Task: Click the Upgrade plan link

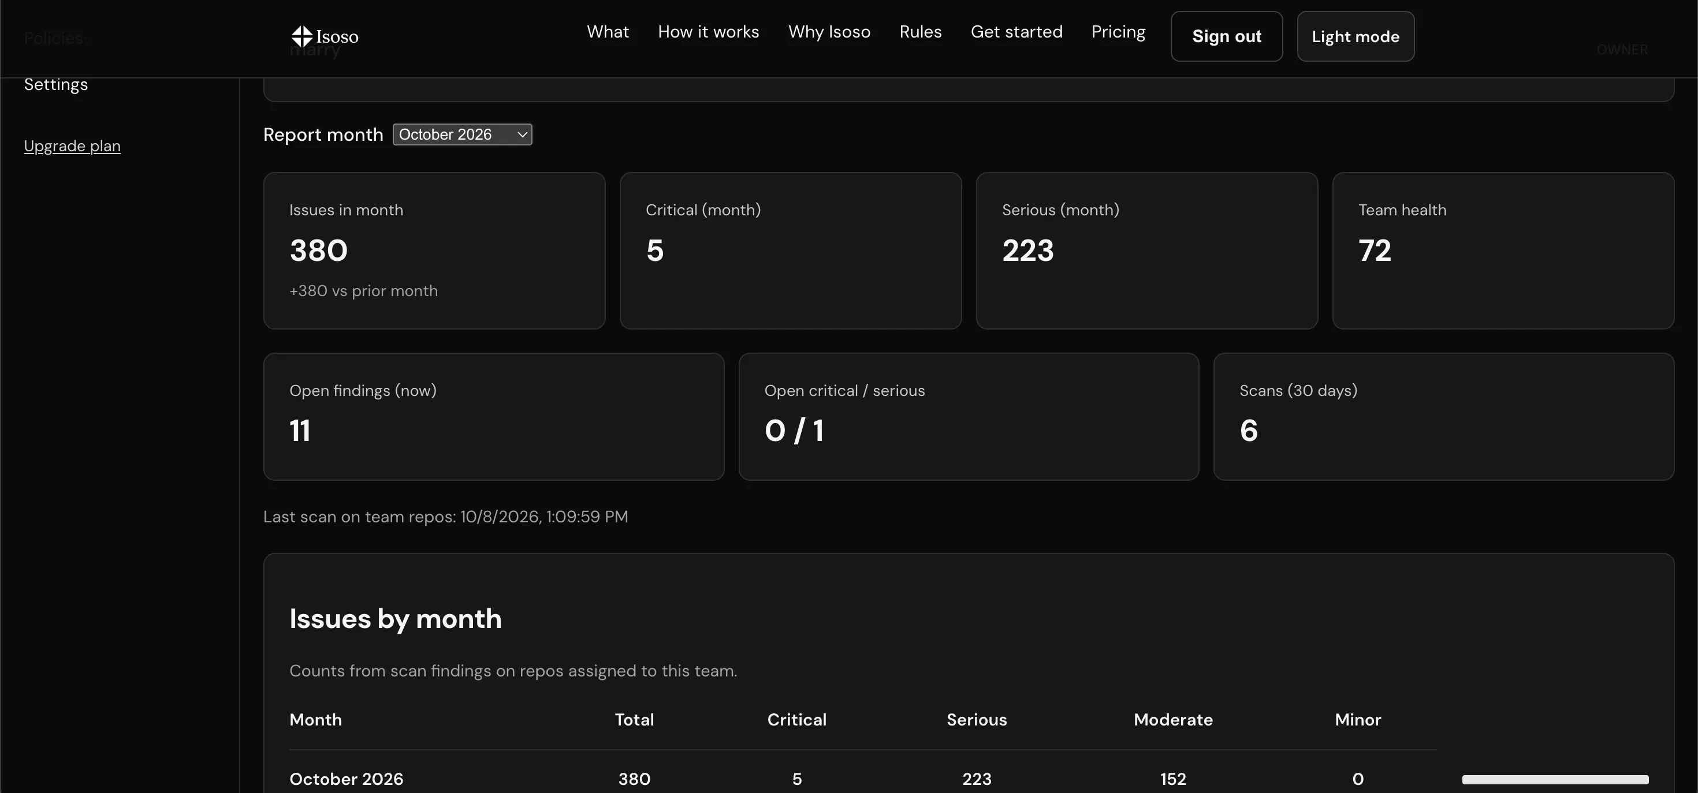Action: (x=73, y=145)
